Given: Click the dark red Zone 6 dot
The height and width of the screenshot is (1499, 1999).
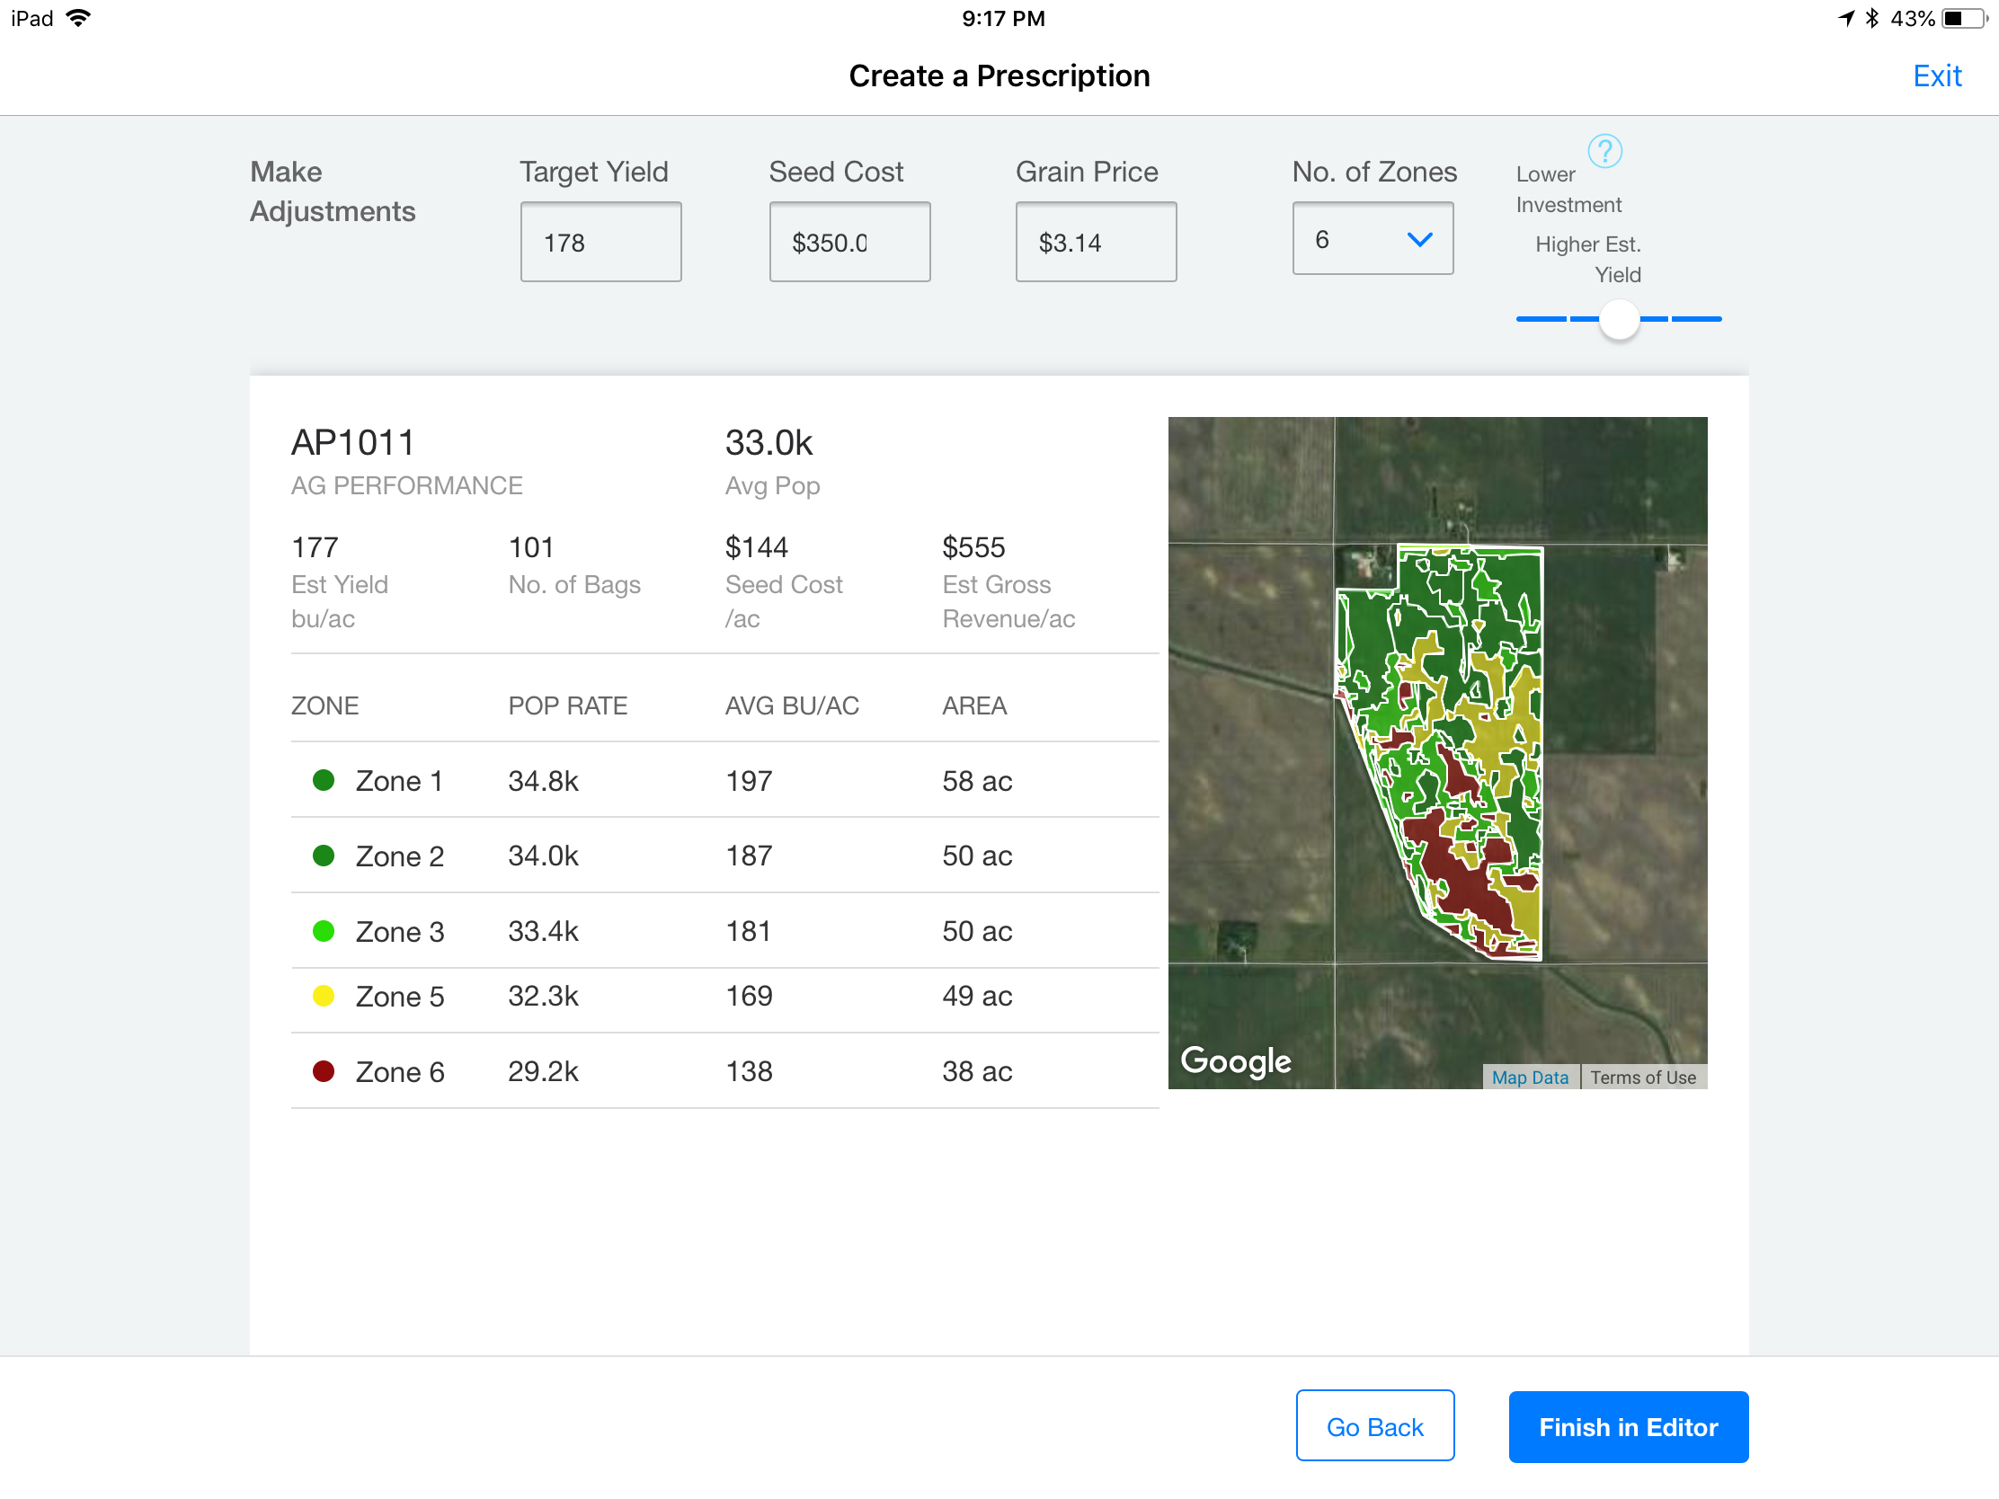Looking at the screenshot, I should click(324, 1070).
